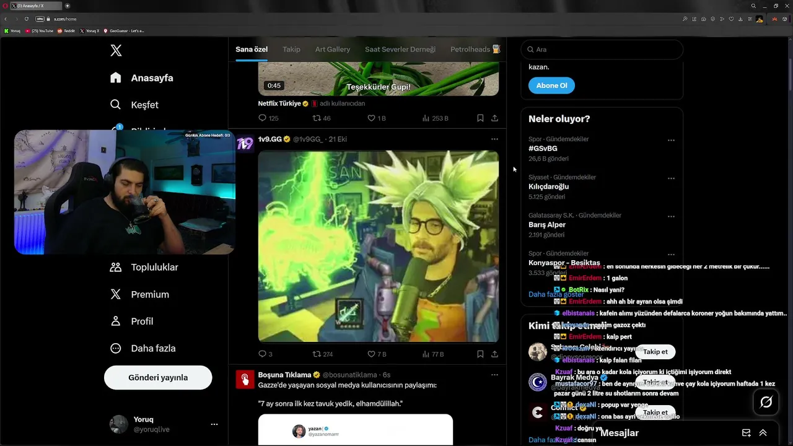Image resolution: width=793 pixels, height=446 pixels.
Task: Open the browser downloads icon
Action: click(740, 19)
